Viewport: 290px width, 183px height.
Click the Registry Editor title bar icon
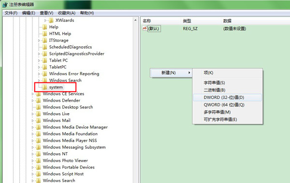(5, 5)
